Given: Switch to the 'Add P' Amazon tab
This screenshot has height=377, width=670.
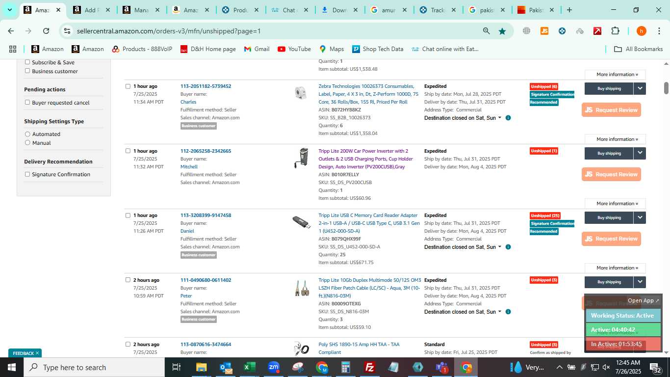Looking at the screenshot, I should pyautogui.click(x=92, y=10).
